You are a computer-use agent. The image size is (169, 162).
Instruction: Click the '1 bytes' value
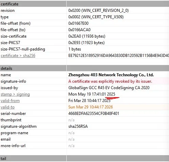(75, 49)
